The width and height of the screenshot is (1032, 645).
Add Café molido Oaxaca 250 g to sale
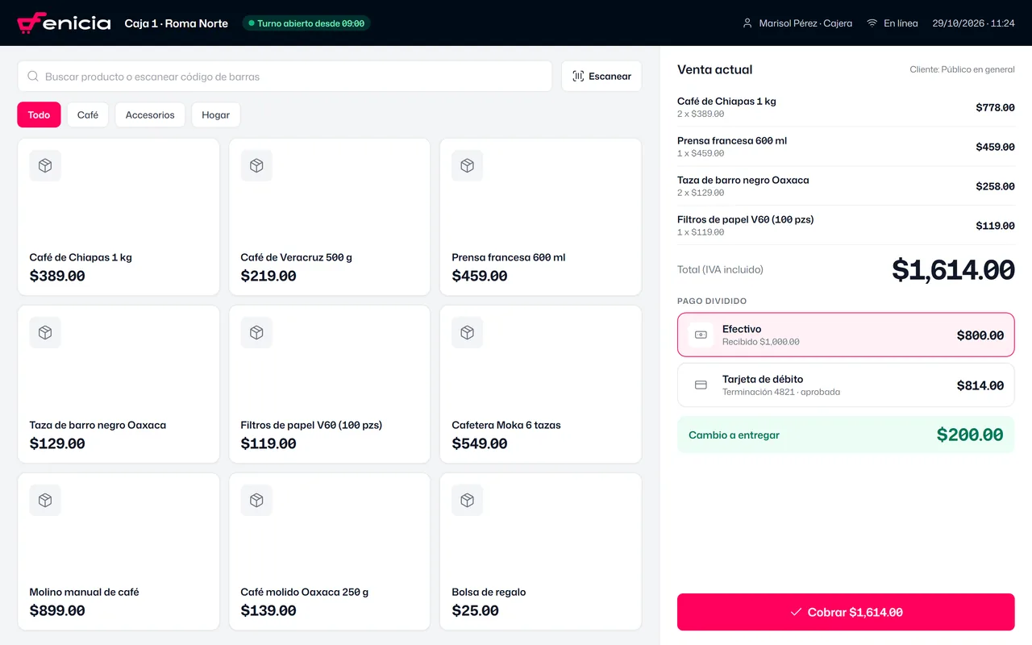point(329,551)
